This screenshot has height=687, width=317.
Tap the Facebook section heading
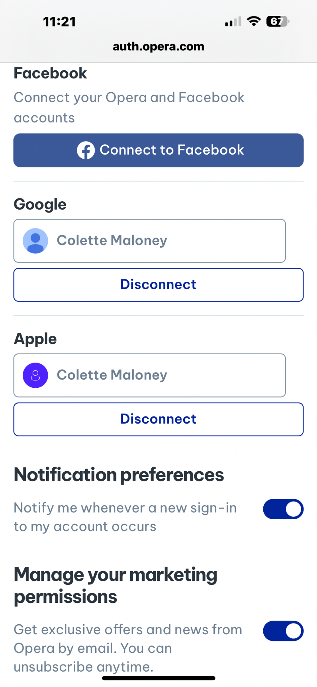point(50,73)
